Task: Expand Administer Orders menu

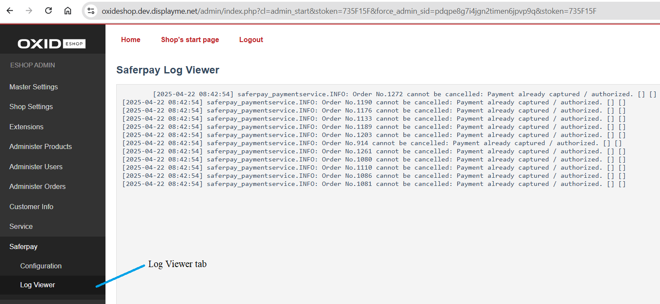Action: point(37,186)
